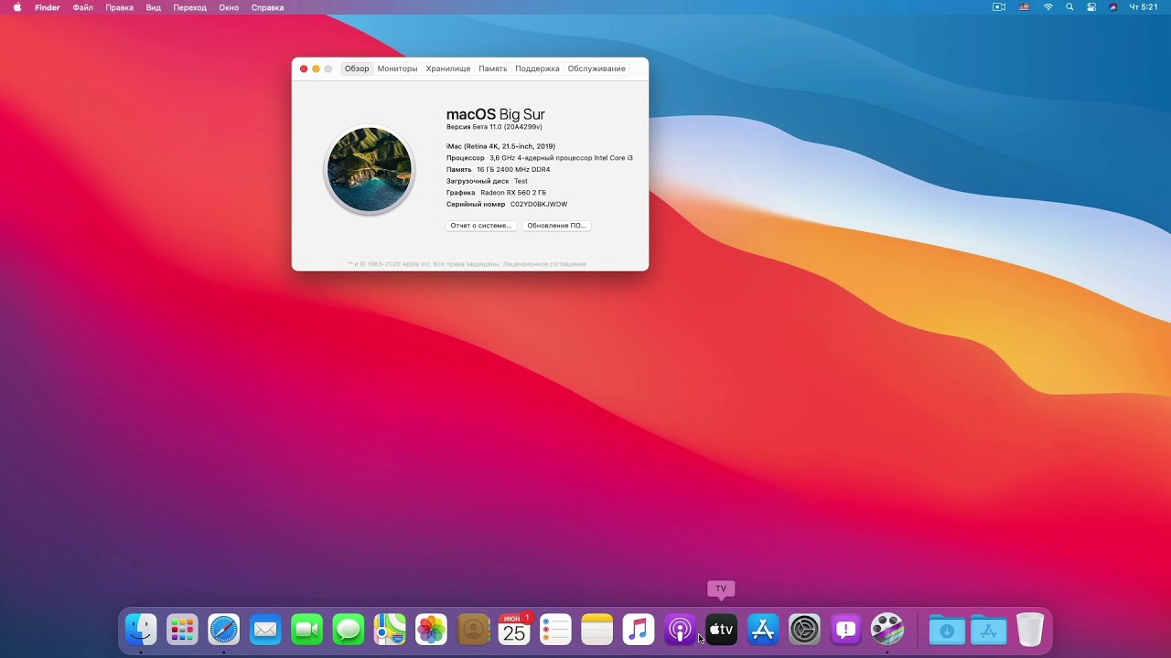
Task: Click the Radeon RX 560 2 ГБ text
Action: (513, 193)
